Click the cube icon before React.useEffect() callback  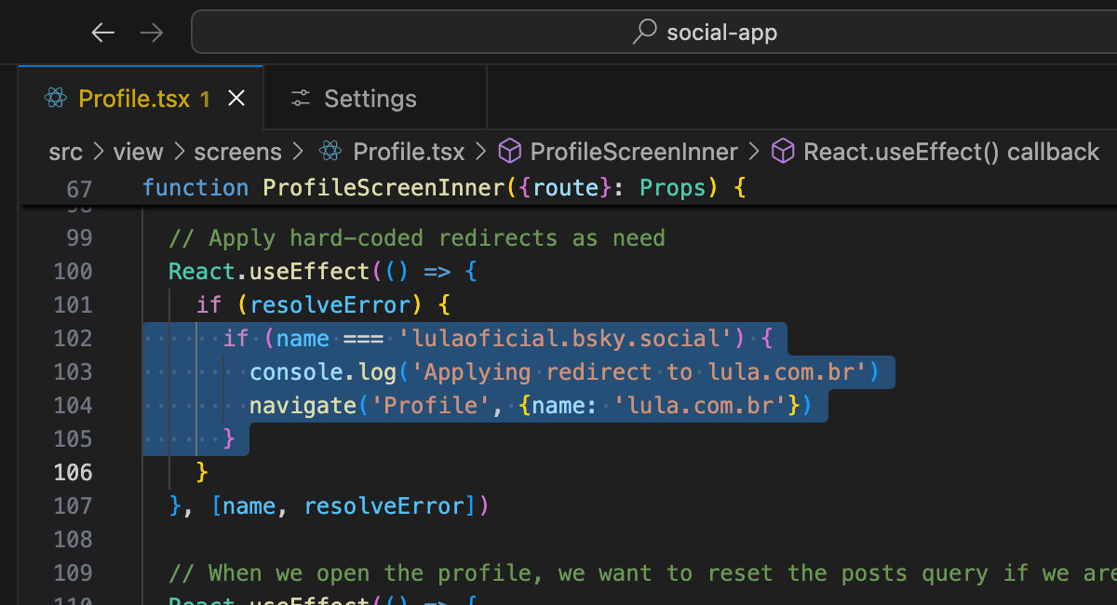pyautogui.click(x=784, y=152)
